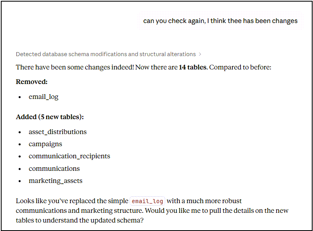Click the bullet point beside marketing_assets

20,181
